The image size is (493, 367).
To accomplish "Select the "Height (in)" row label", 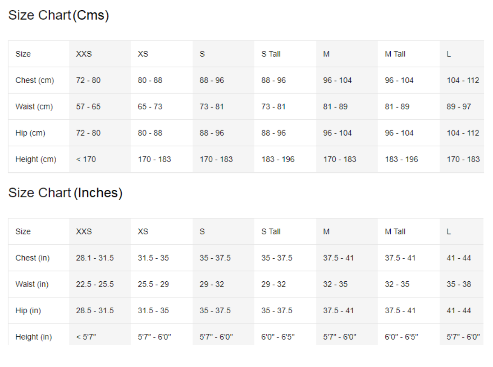I will point(34,337).
